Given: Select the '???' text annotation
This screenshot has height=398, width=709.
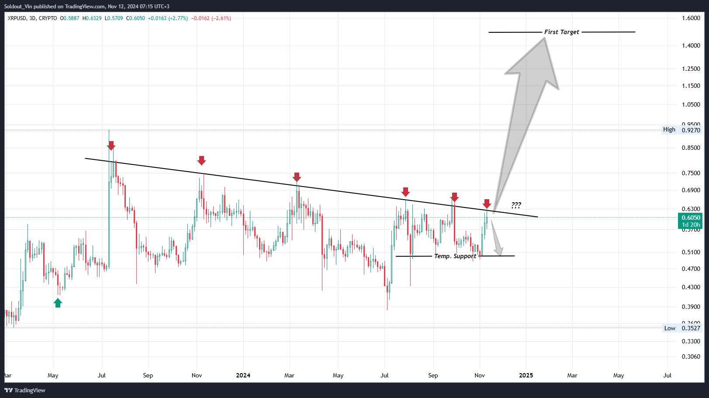Looking at the screenshot, I should pyautogui.click(x=516, y=205).
